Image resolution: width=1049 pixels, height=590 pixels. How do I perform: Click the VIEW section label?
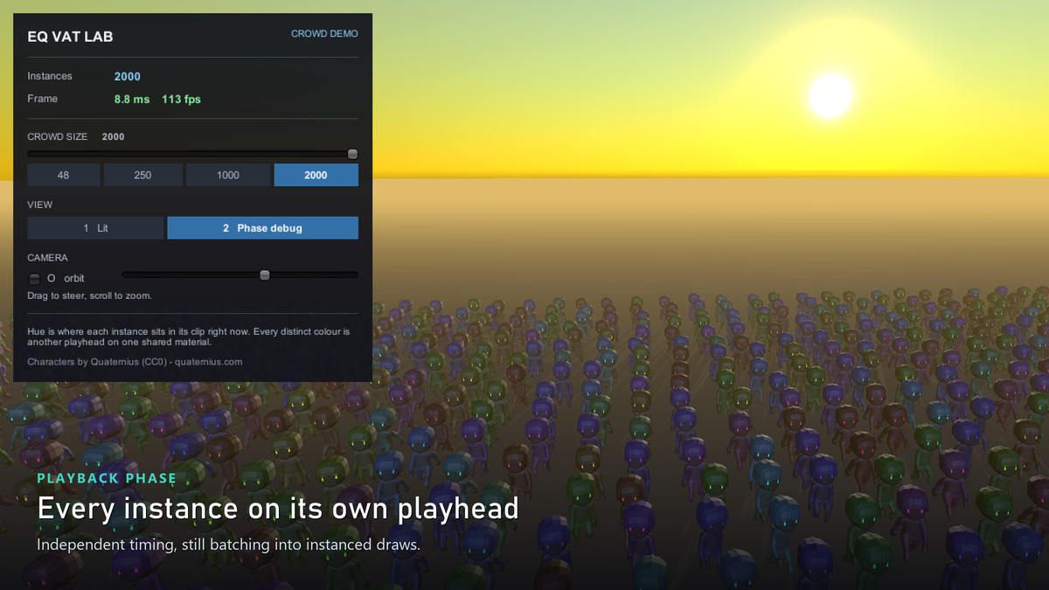point(40,205)
